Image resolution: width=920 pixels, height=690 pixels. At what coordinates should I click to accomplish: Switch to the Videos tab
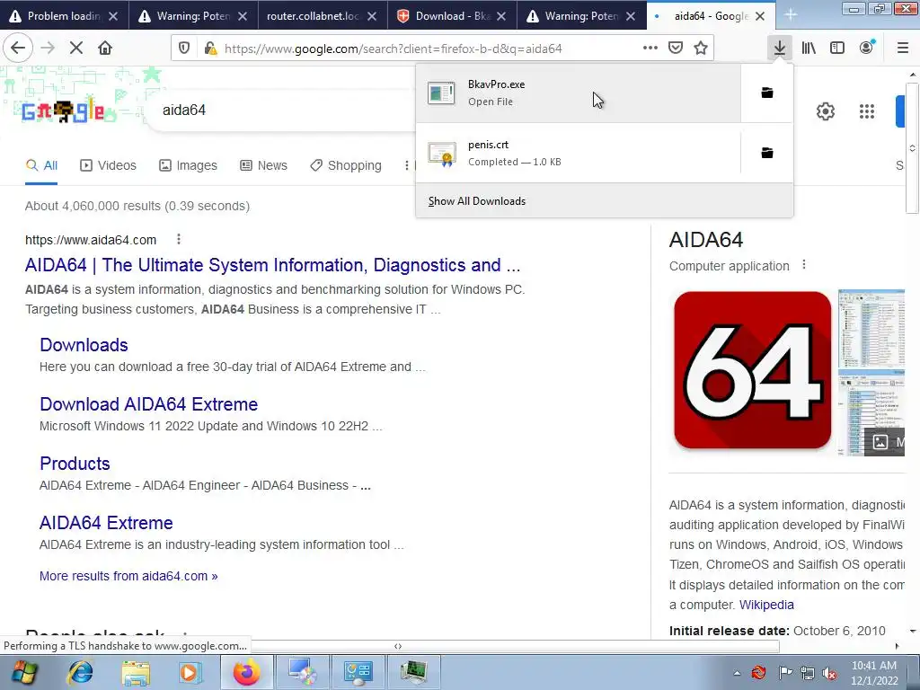[x=108, y=166]
